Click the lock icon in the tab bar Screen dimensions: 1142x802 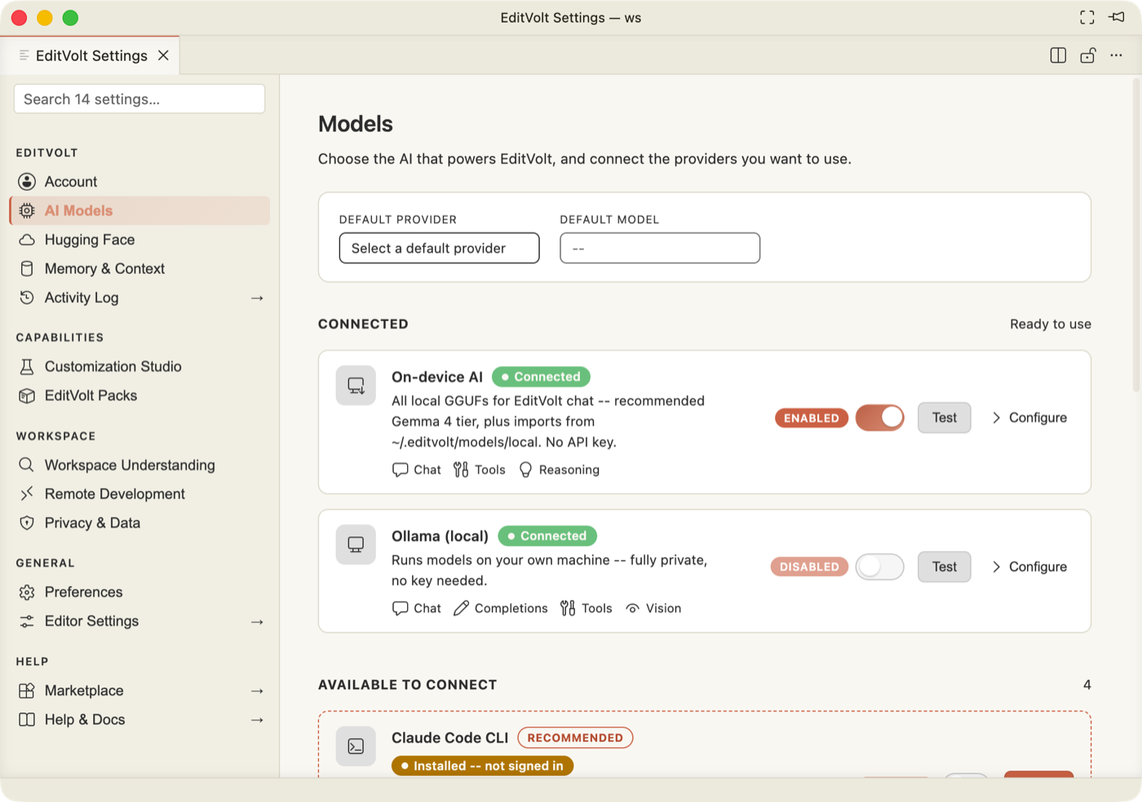[x=1087, y=55]
